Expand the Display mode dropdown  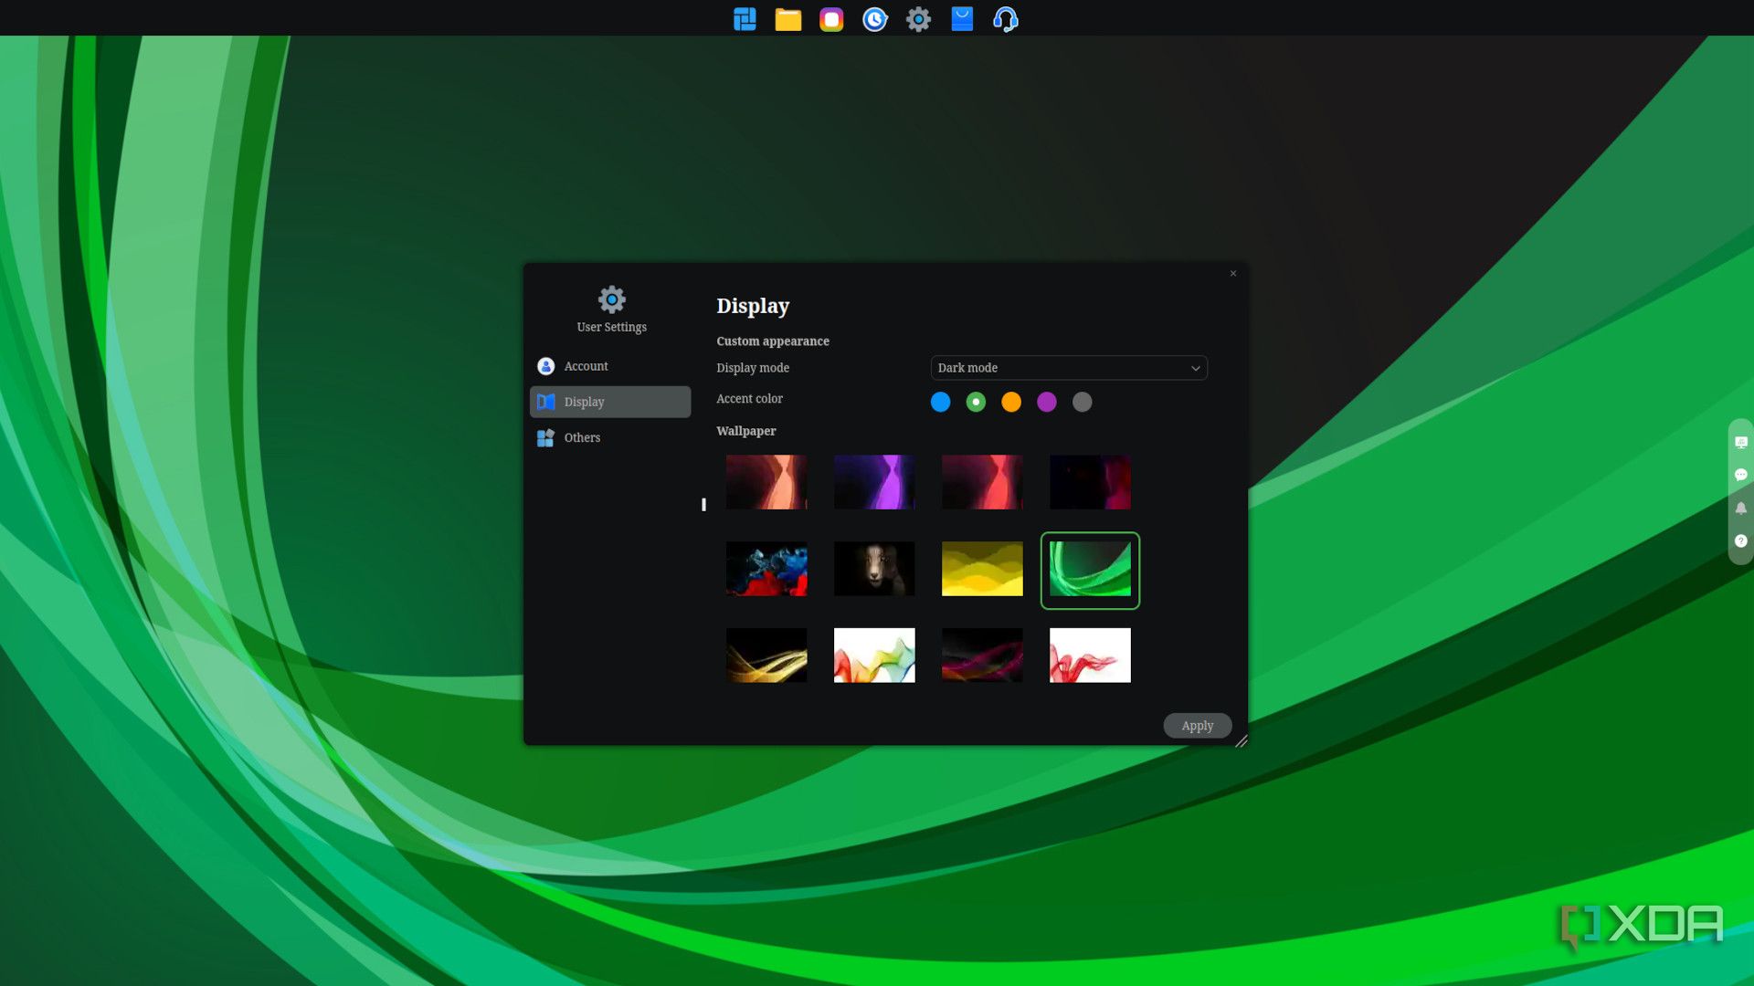1068,368
